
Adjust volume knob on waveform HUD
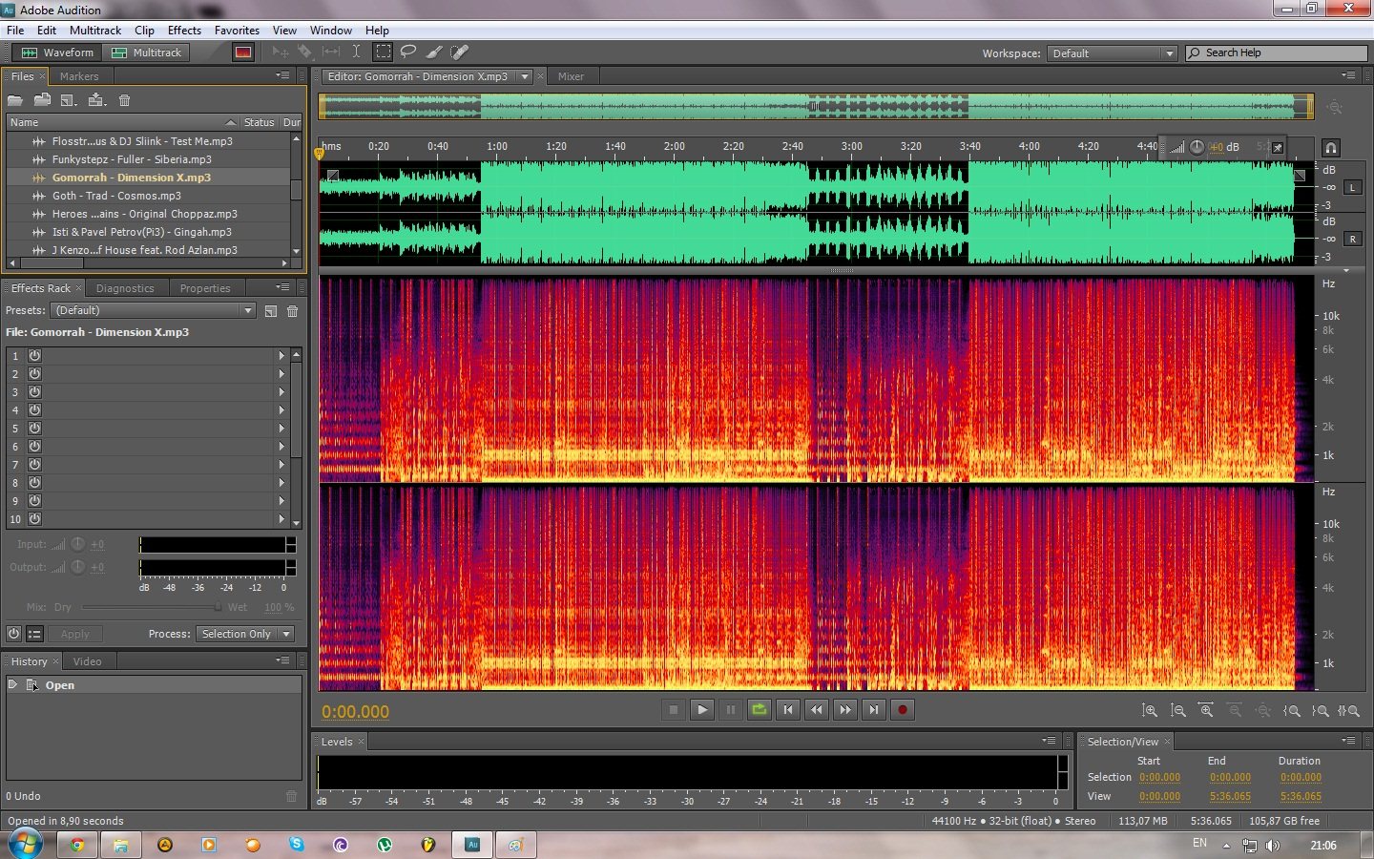tap(1197, 147)
